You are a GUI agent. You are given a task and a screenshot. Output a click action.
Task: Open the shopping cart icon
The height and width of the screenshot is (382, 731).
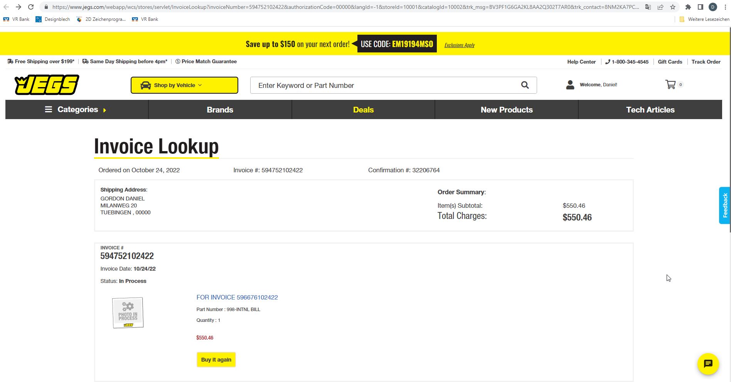[x=670, y=84]
